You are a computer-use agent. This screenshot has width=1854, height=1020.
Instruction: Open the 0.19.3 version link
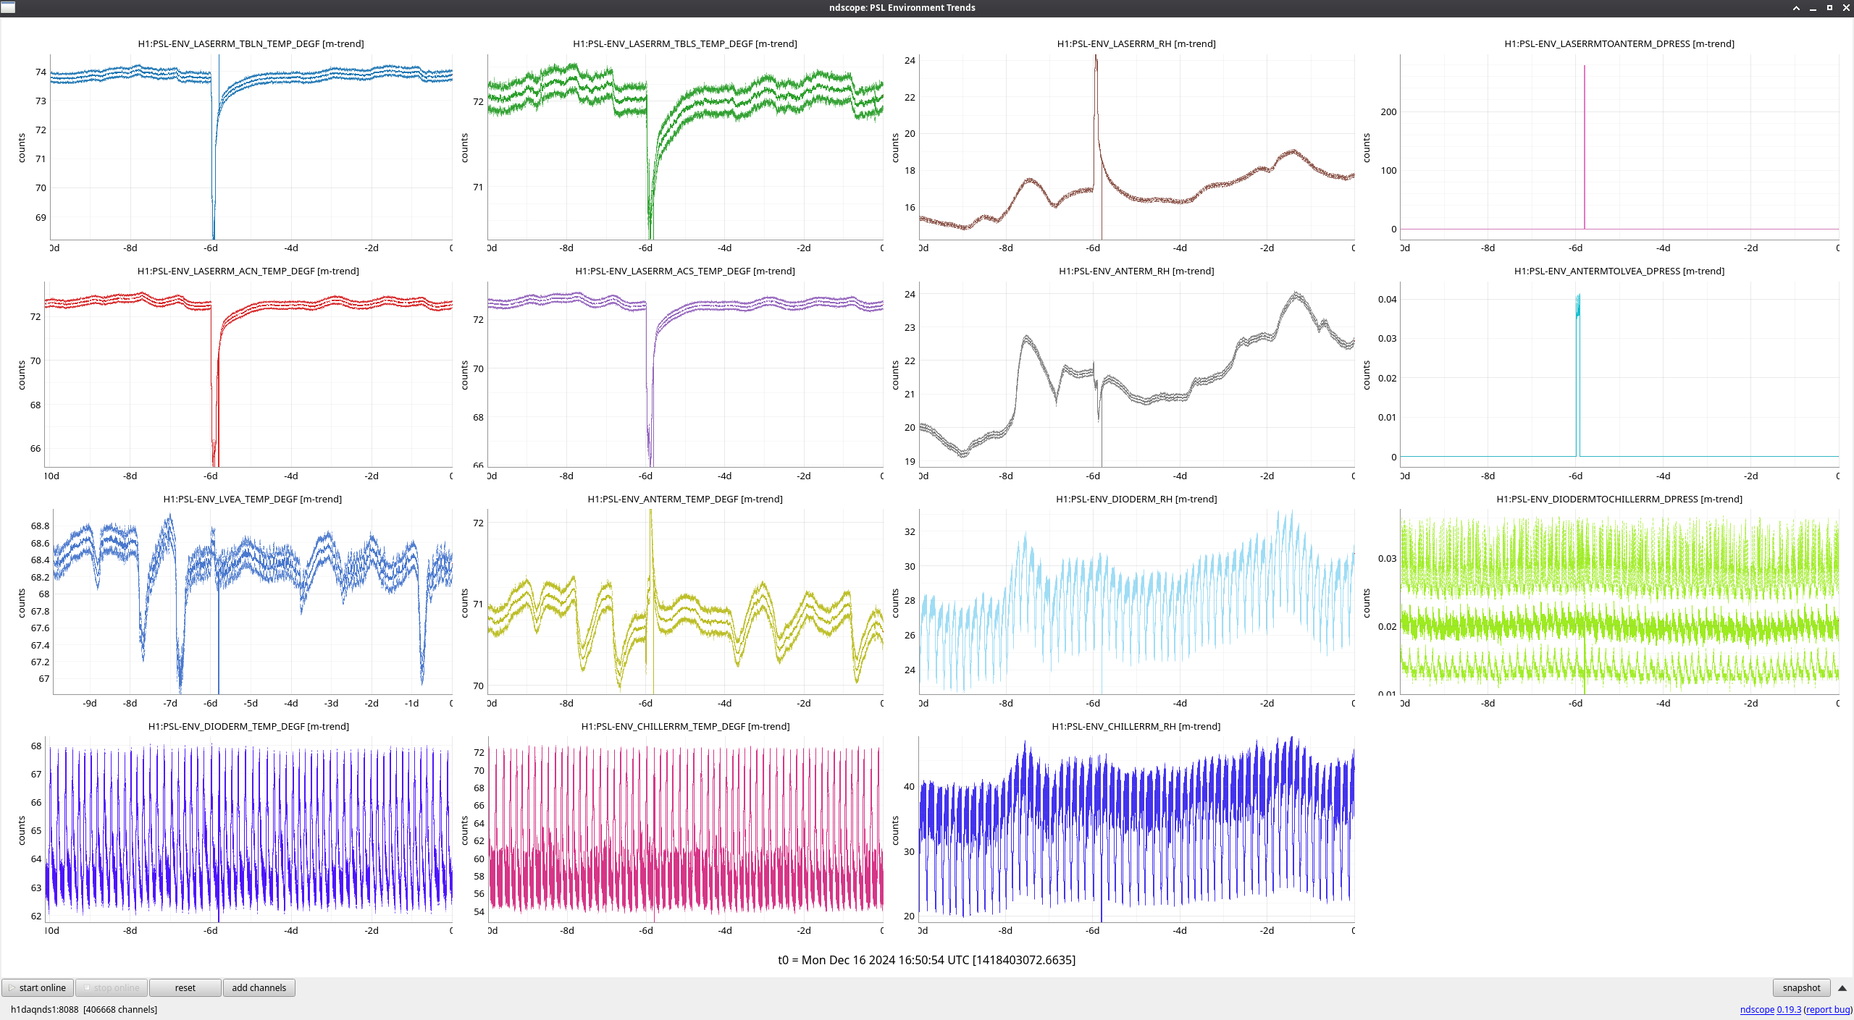[x=1788, y=1009]
